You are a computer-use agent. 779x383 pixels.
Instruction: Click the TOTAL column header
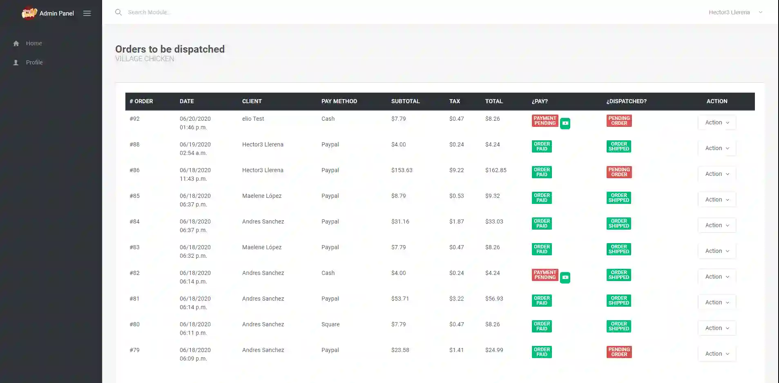494,101
